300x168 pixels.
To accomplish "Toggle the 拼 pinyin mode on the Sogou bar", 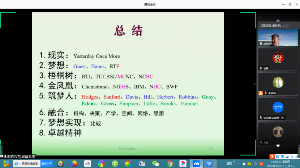I will 278,156.
